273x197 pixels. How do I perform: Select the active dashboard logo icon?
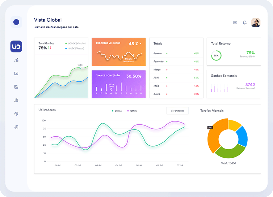[16, 46]
